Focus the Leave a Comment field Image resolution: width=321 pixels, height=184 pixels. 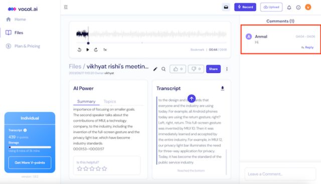(280, 174)
